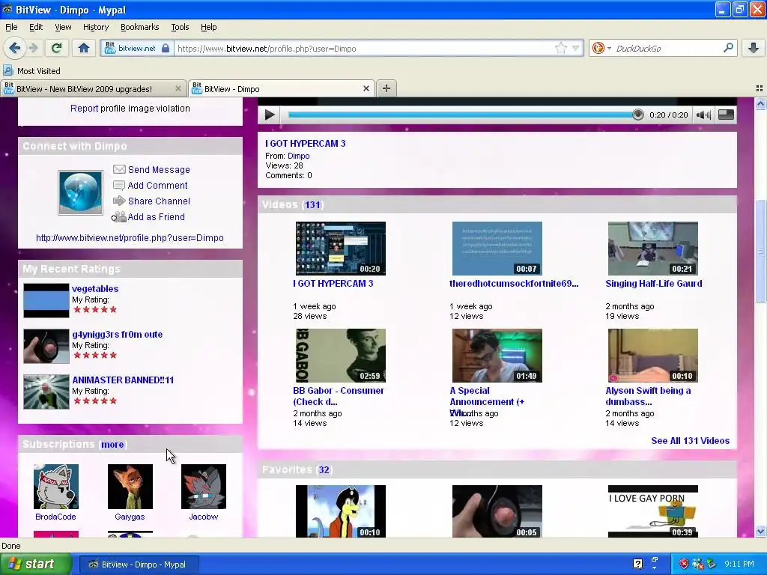Open BrodaCode subscription avatar
767x575 pixels.
(x=55, y=487)
